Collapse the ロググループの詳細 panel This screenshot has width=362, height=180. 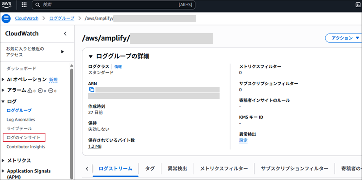tap(90, 56)
